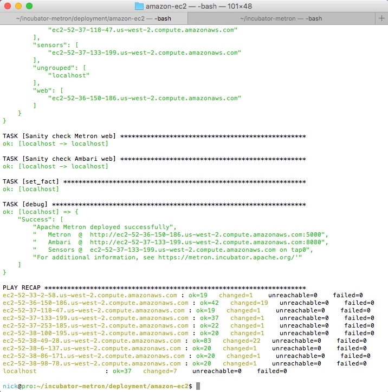Click recap host ec2-52-37-253-185

[95, 325]
